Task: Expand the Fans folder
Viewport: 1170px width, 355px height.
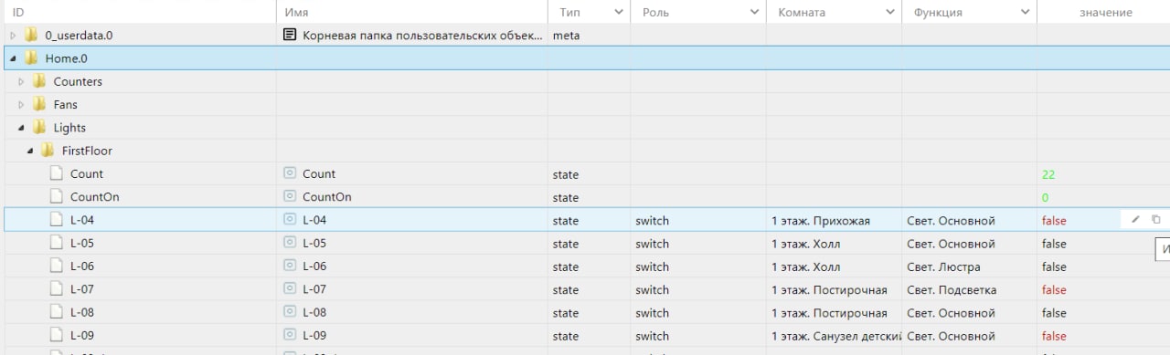Action: (x=21, y=104)
